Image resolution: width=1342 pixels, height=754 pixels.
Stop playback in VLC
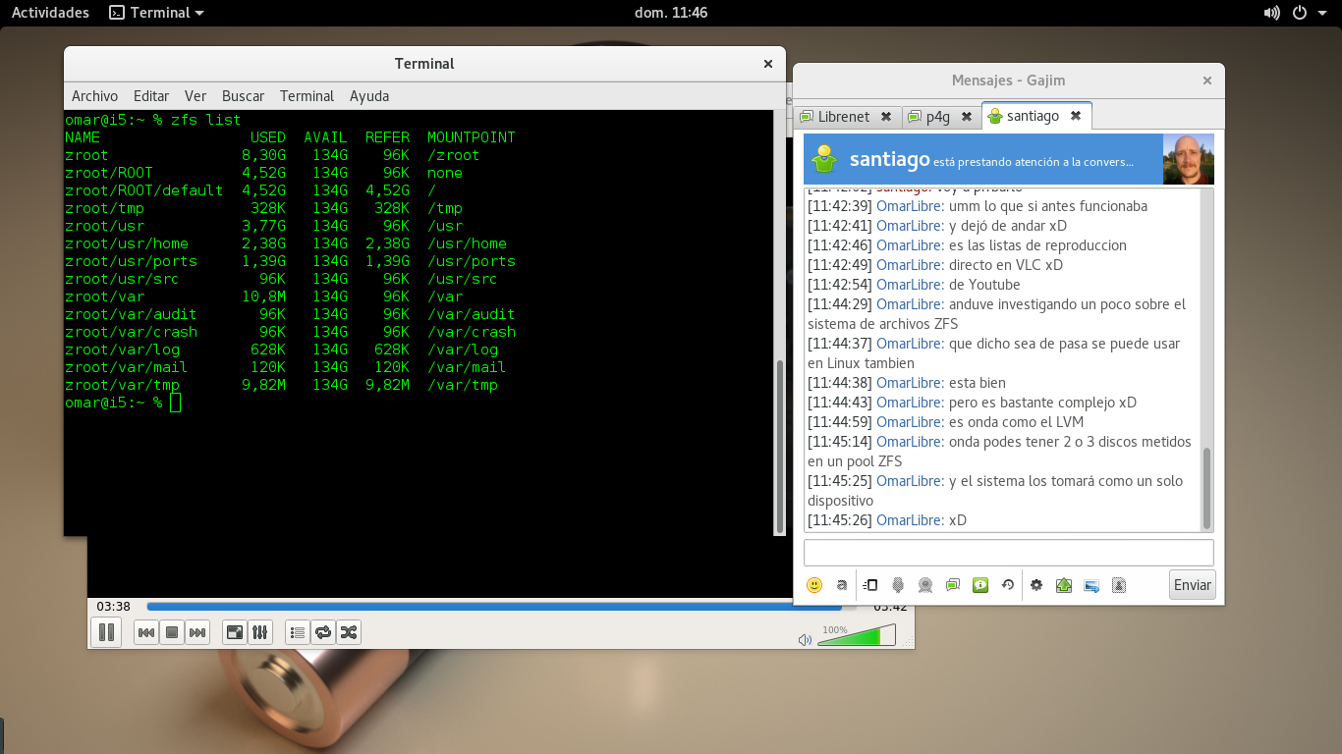click(x=172, y=632)
